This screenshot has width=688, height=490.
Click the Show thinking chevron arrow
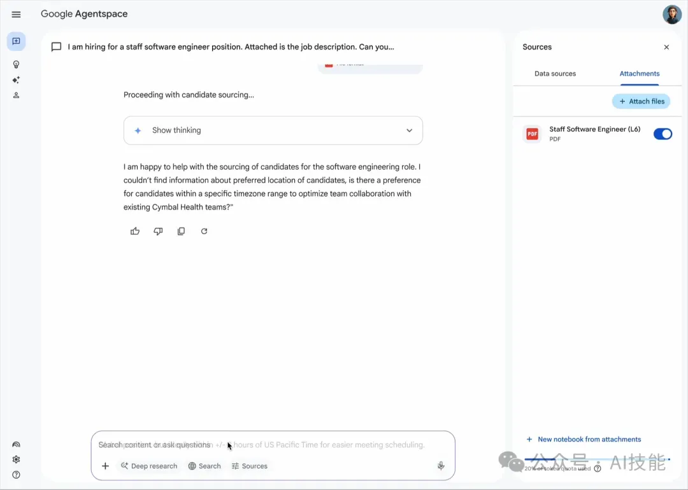pyautogui.click(x=410, y=130)
